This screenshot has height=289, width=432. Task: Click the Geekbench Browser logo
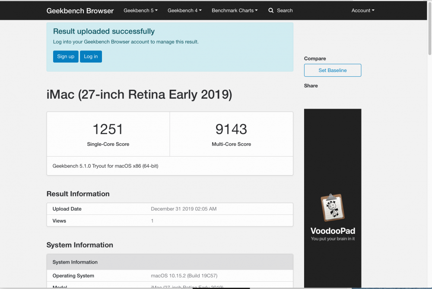pyautogui.click(x=80, y=11)
